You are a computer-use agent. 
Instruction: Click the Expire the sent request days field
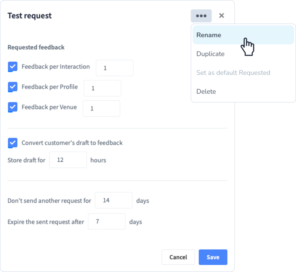pos(106,222)
